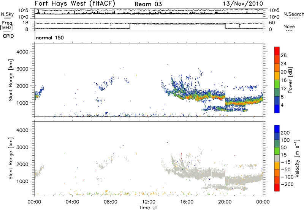Click the '04:00' time tick label

pos(73,202)
